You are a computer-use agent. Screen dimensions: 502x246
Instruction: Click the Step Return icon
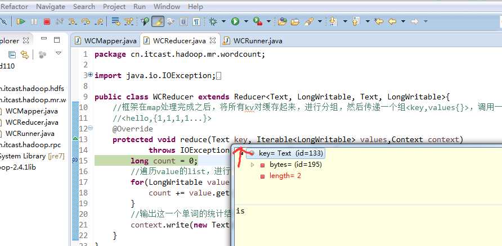(x=99, y=22)
